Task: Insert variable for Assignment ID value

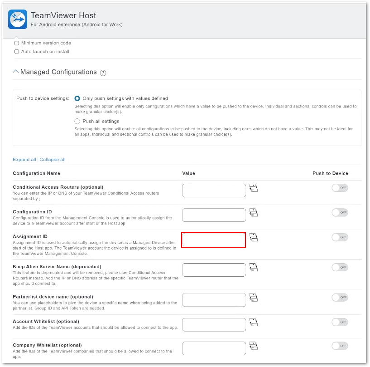Action: coord(253,237)
